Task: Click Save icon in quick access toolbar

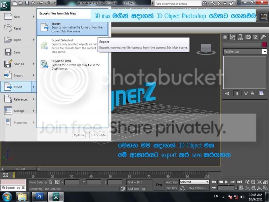Action: click(x=27, y=3)
